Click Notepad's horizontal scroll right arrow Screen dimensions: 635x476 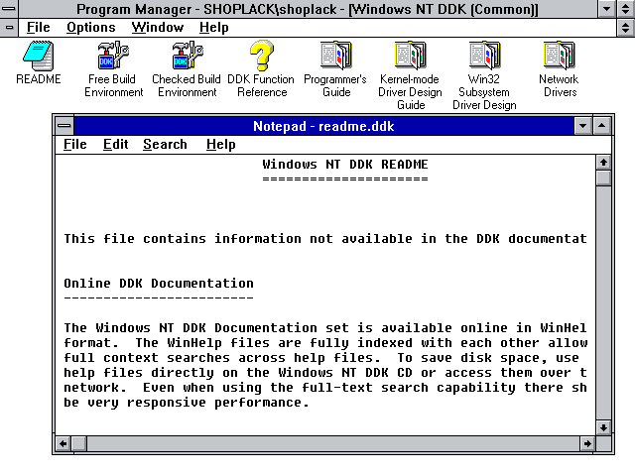(x=587, y=443)
